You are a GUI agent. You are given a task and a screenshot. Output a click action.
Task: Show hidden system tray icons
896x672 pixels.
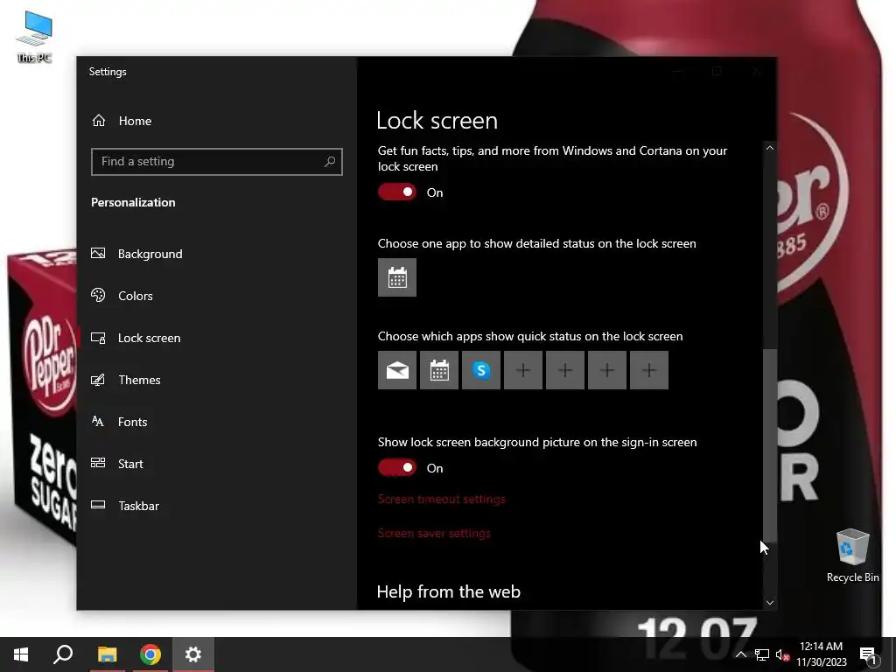pyautogui.click(x=740, y=654)
